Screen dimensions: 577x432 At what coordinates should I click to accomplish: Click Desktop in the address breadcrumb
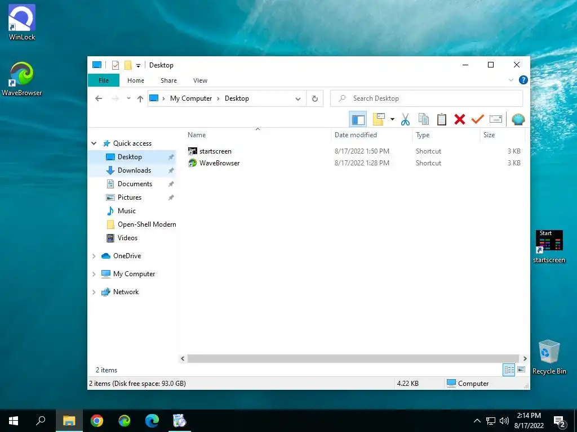coord(237,98)
